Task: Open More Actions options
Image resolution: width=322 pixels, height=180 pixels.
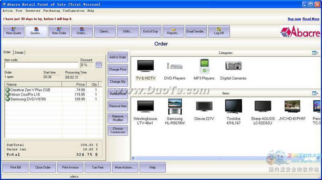Action: (x=125, y=167)
